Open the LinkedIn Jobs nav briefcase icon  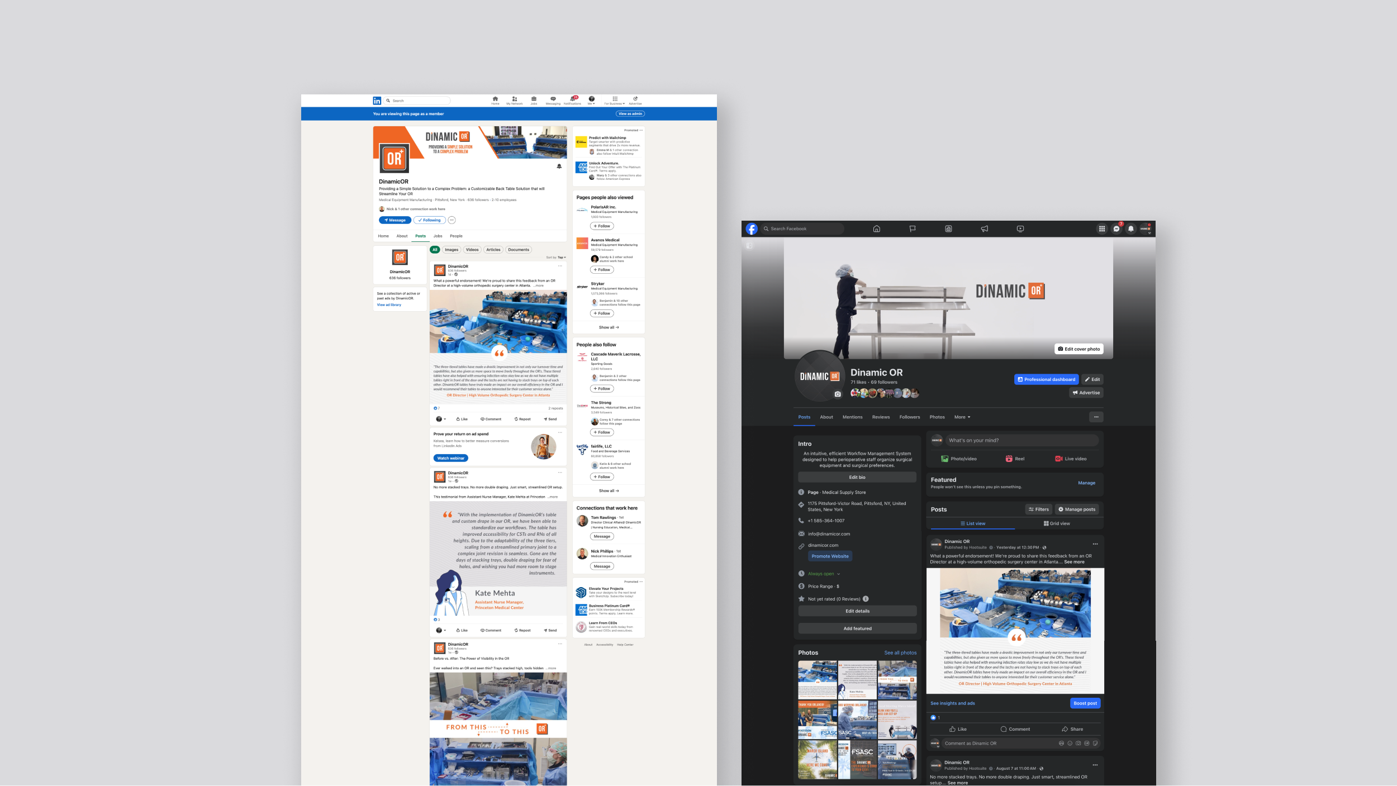[534, 101]
